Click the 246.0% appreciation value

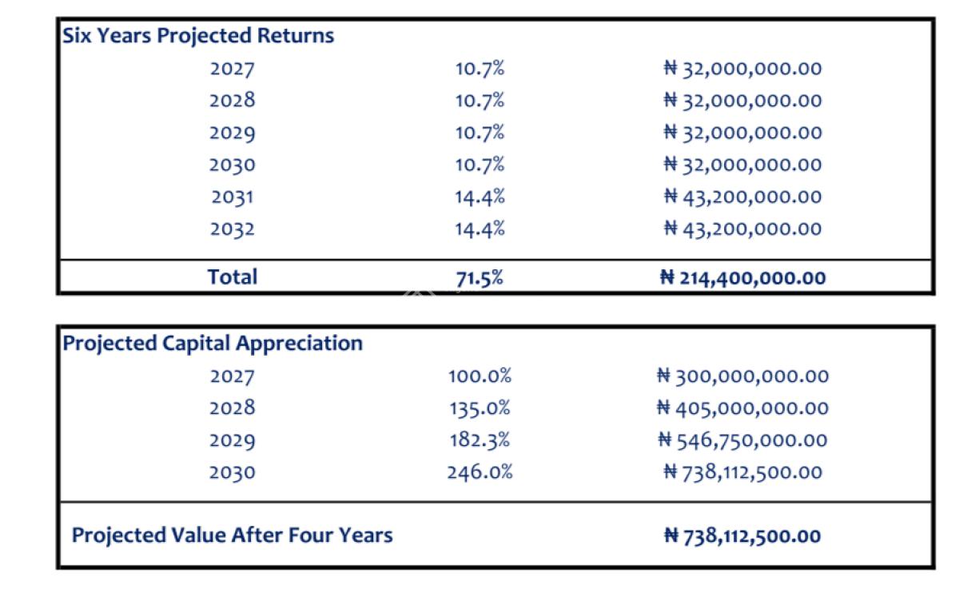coord(479,472)
